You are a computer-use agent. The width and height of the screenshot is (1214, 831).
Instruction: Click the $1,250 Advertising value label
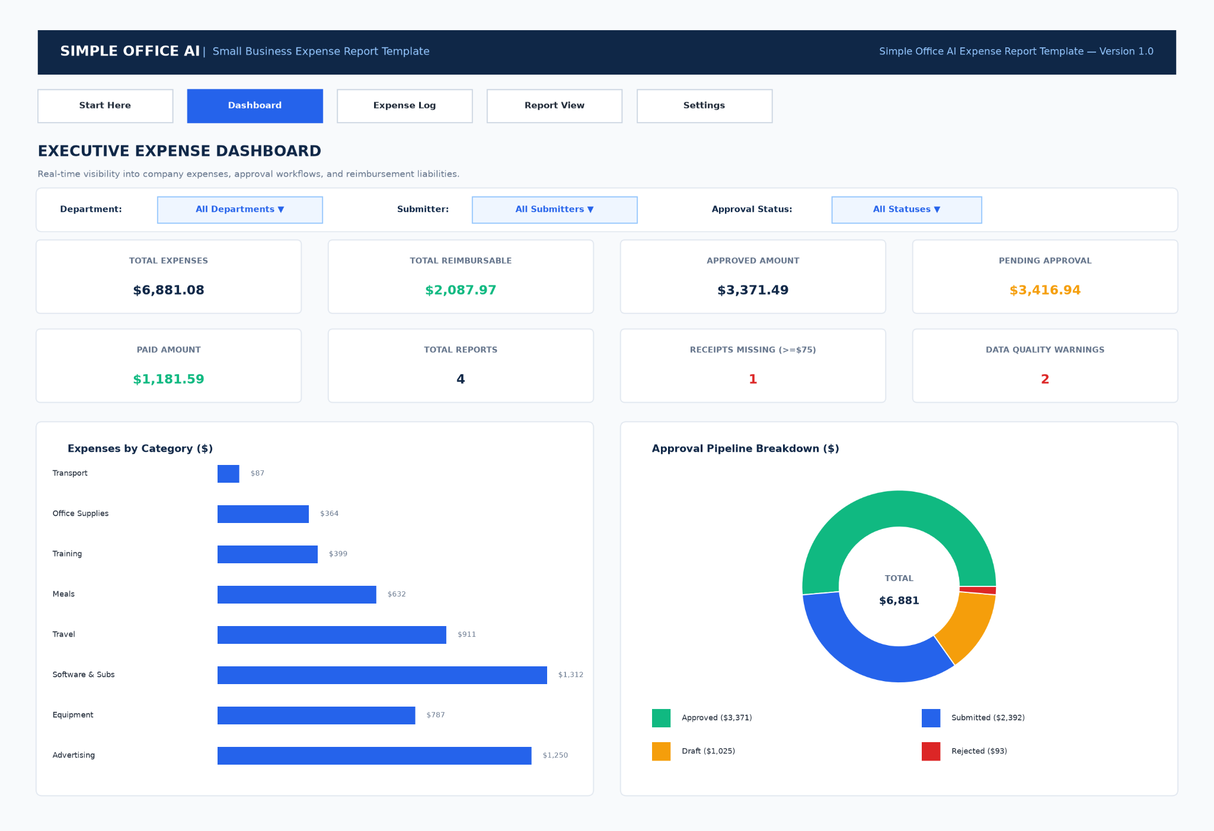pyautogui.click(x=555, y=755)
